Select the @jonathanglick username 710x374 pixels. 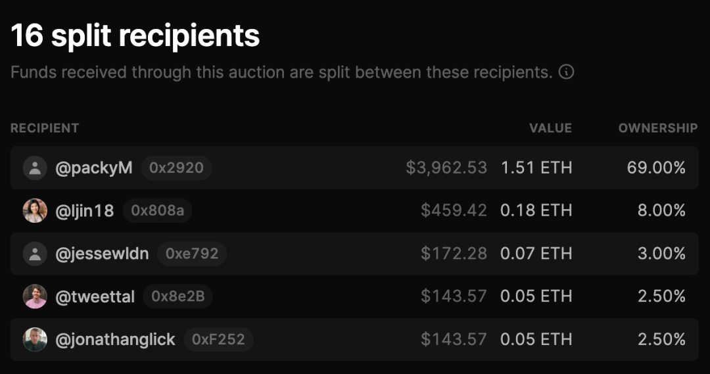(x=115, y=339)
